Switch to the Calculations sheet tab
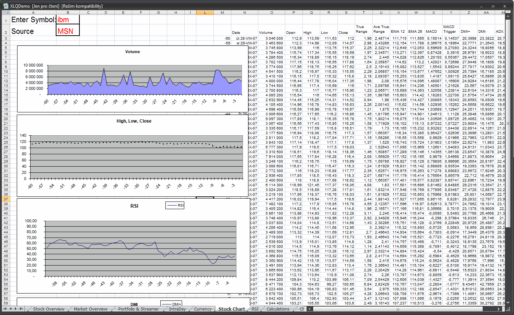514x315 pixels. [278, 309]
